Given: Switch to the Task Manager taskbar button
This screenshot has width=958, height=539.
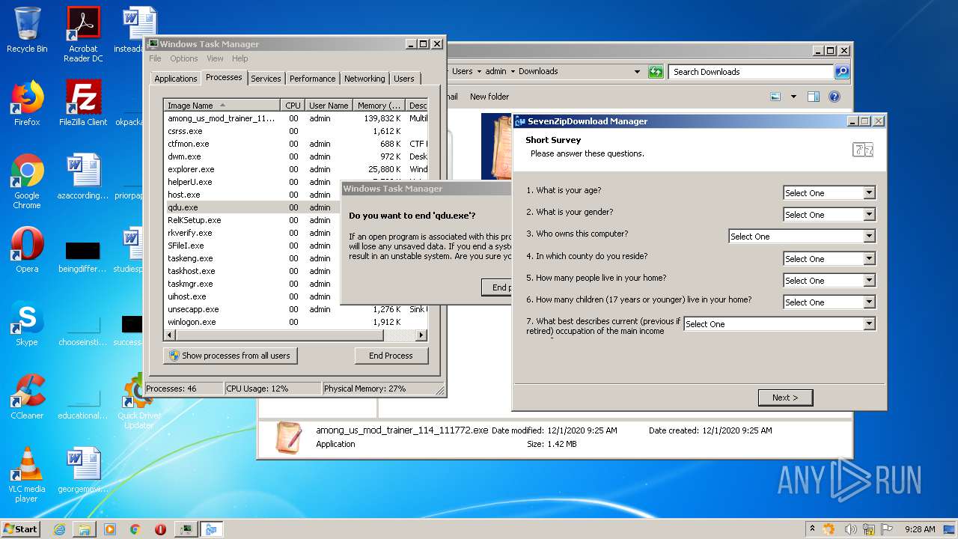Looking at the screenshot, I should coord(186,529).
